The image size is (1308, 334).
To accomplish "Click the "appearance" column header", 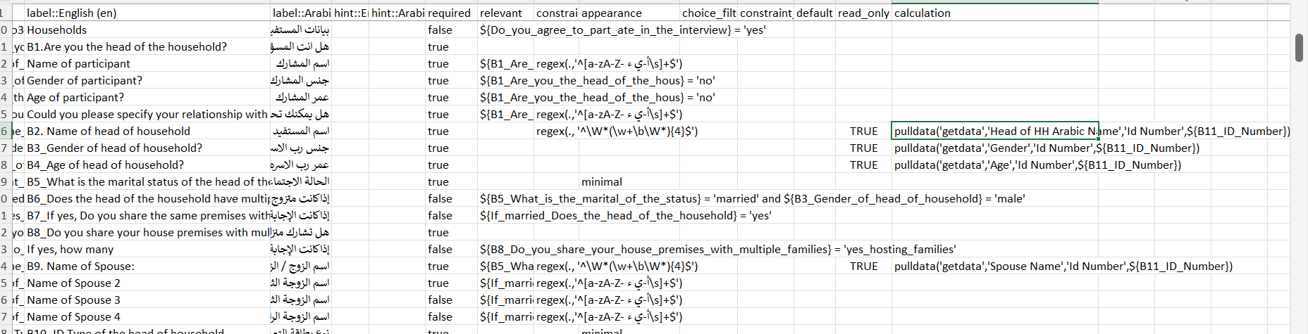I will [x=611, y=13].
